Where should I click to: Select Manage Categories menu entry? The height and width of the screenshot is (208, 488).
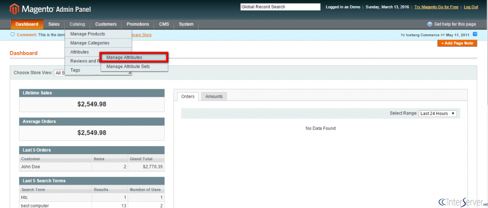(98, 43)
